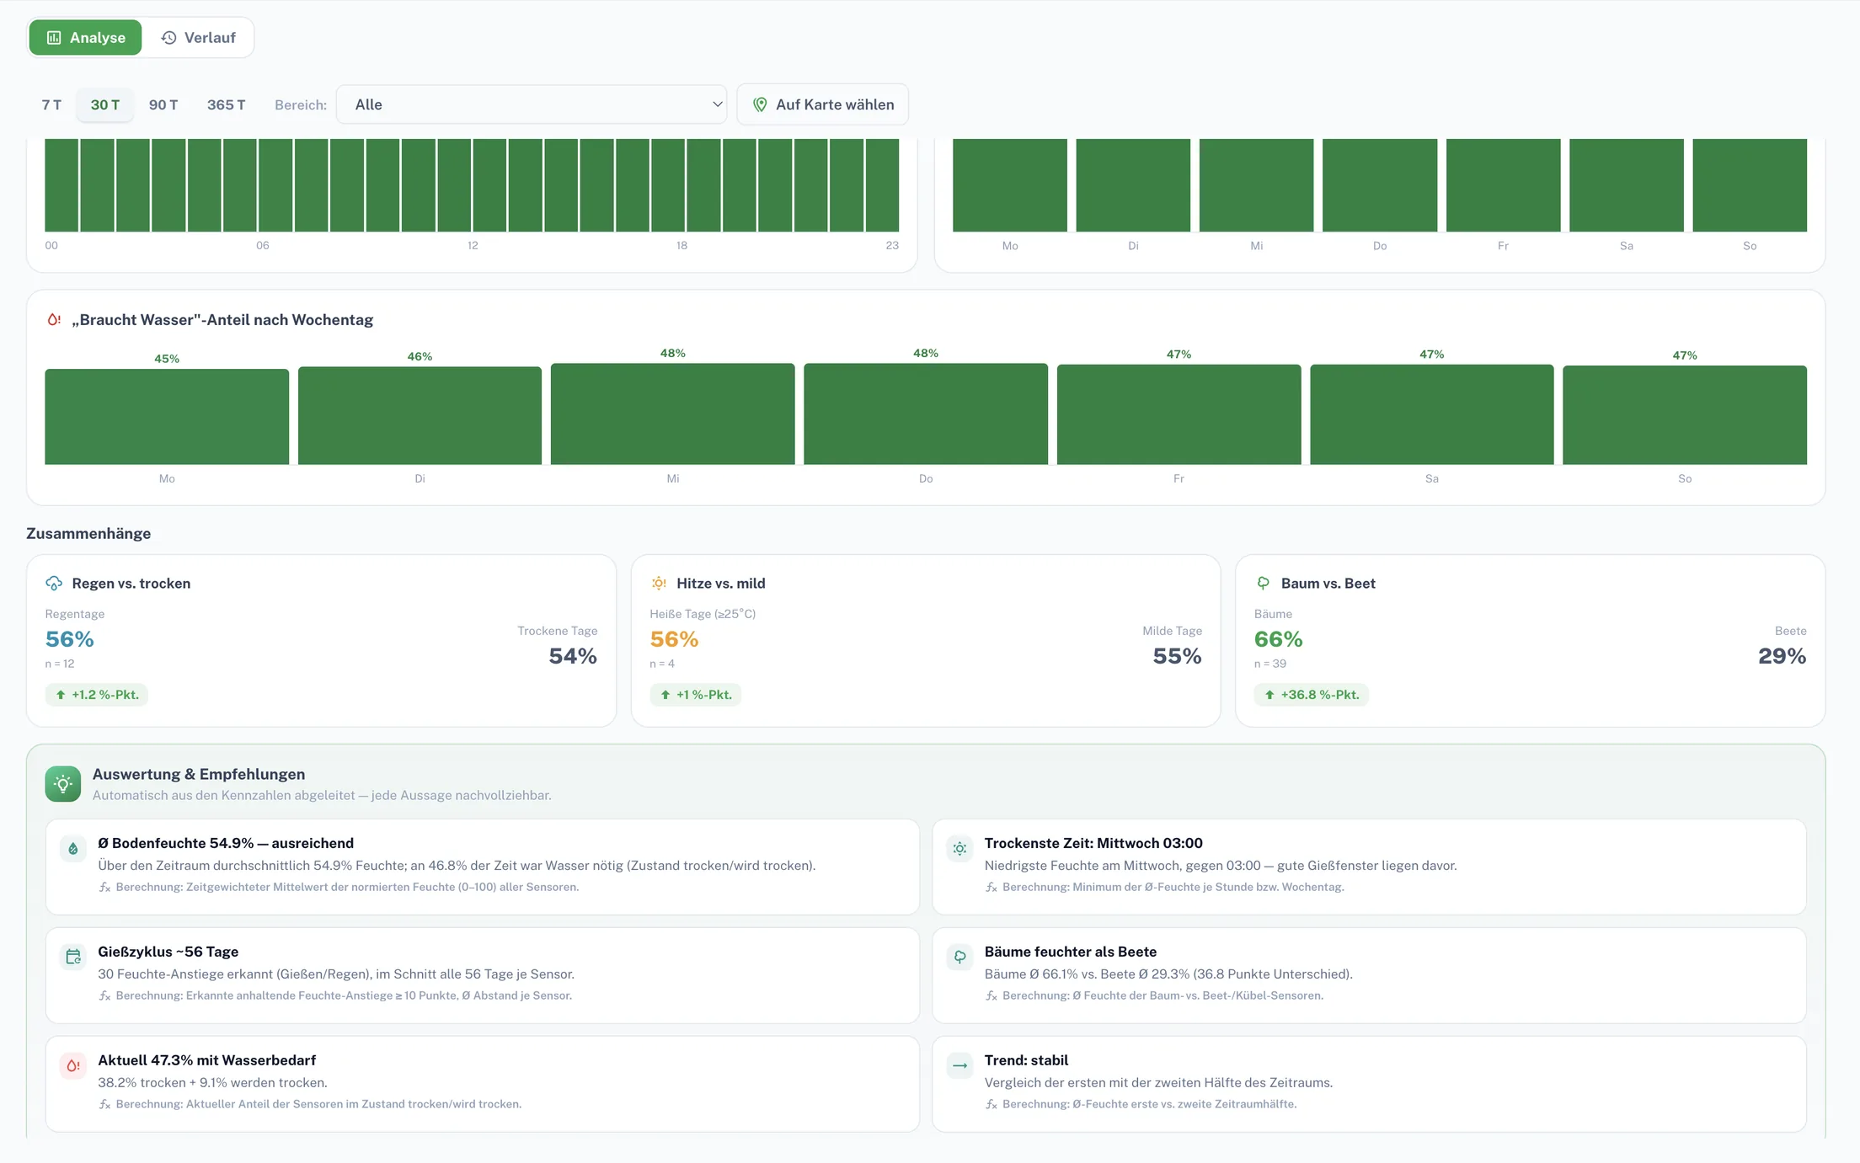Click the chart icon on the Analyse tab
The width and height of the screenshot is (1860, 1163).
click(x=54, y=38)
